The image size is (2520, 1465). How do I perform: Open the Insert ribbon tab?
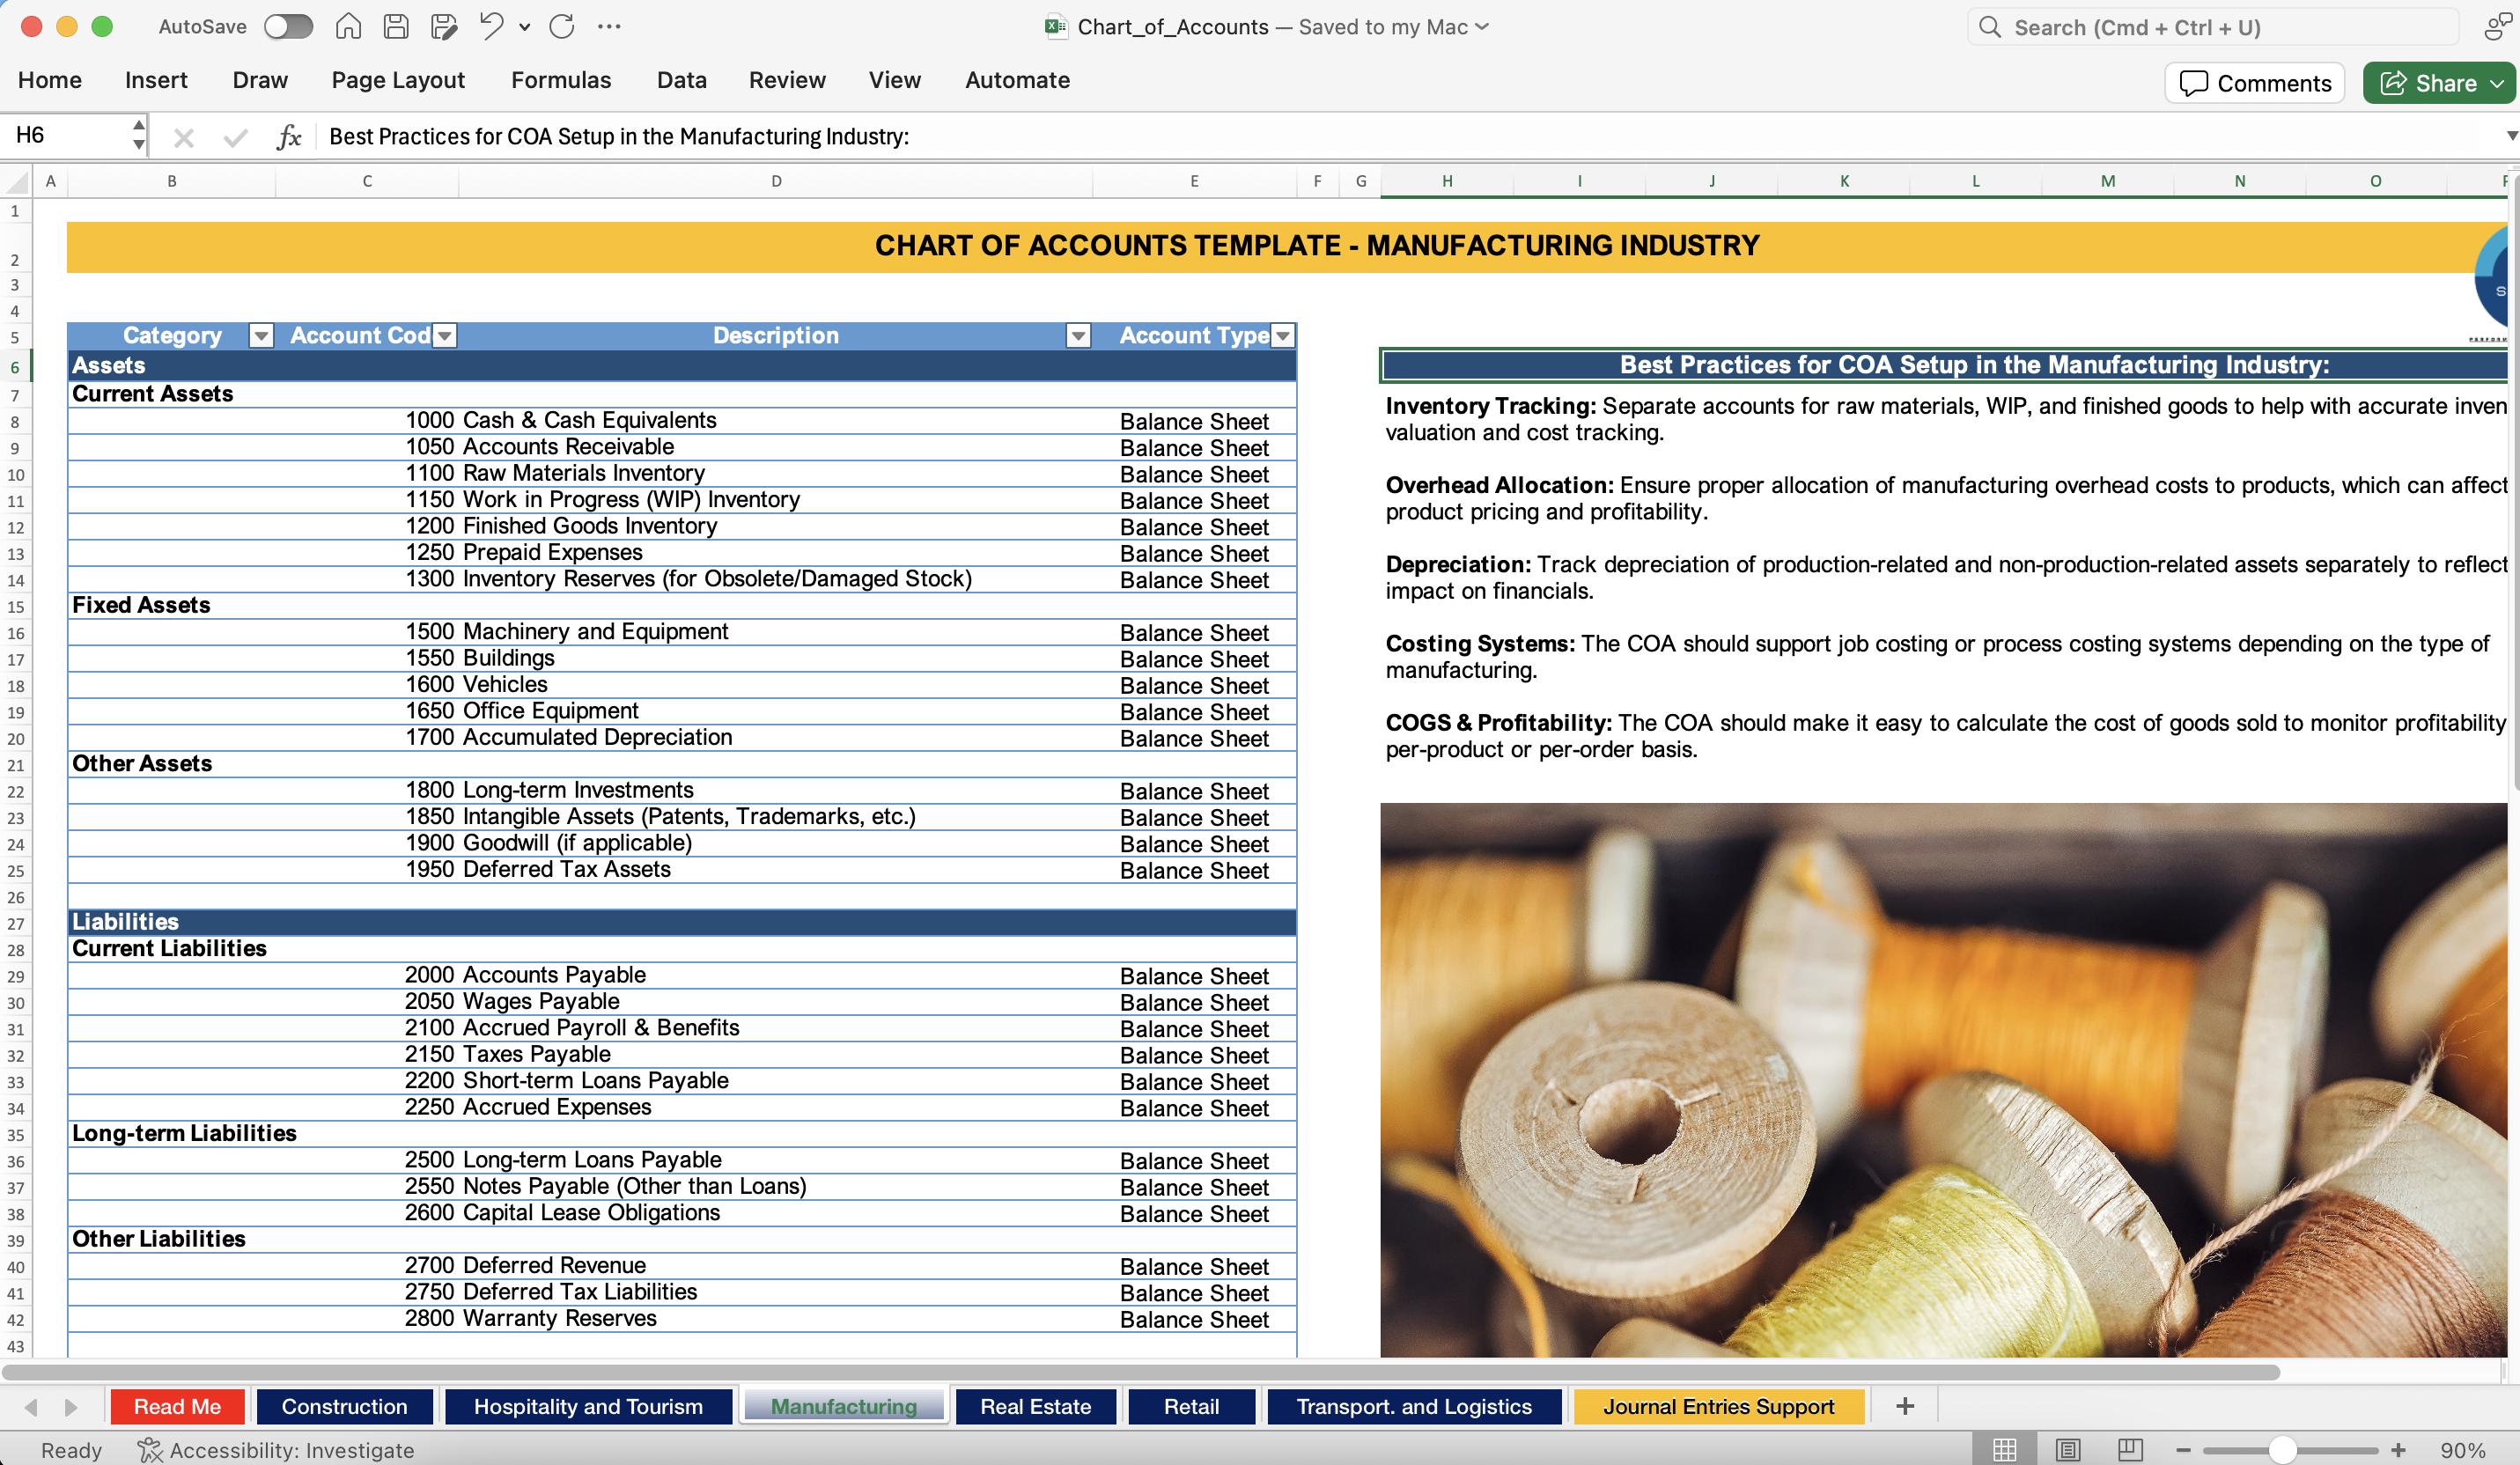click(156, 80)
